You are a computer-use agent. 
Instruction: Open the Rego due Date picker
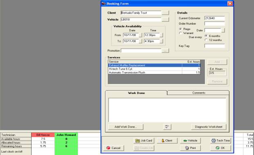click(x=223, y=30)
